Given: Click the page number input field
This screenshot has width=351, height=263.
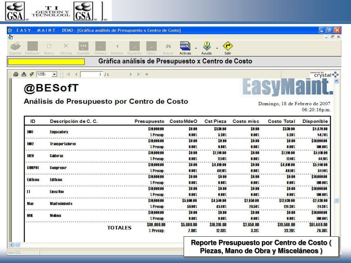Looking at the screenshot, I should coord(92,74).
